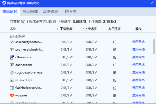Click the Tencent PC Manager shield logo
This screenshot has width=156, height=104.
tap(4, 3)
